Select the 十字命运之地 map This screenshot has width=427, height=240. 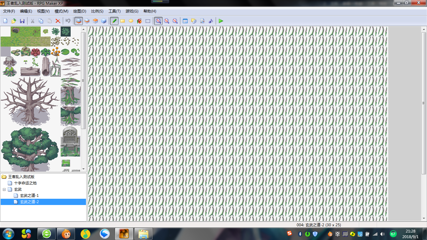pyautogui.click(x=25, y=183)
